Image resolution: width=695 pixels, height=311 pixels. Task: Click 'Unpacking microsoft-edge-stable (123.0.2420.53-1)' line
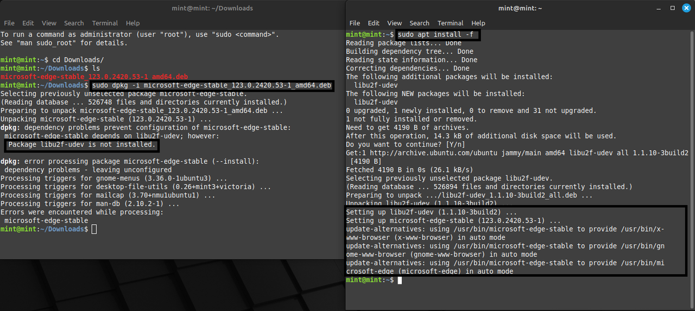pyautogui.click(x=105, y=119)
